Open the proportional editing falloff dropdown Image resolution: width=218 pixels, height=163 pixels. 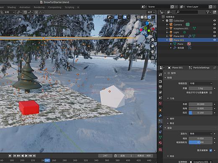coord(41,12)
